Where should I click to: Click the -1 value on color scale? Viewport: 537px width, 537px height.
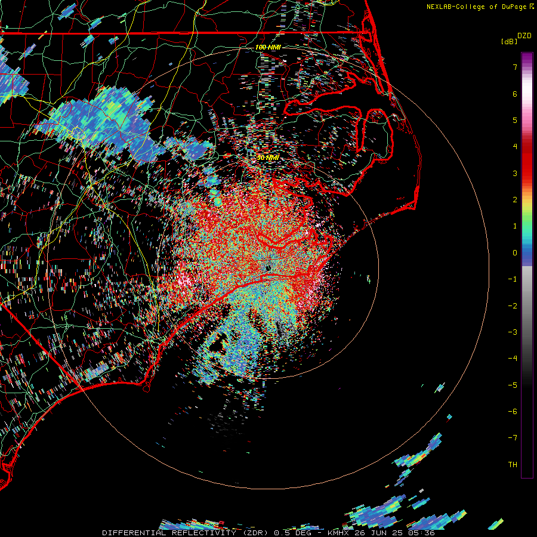coord(513,279)
